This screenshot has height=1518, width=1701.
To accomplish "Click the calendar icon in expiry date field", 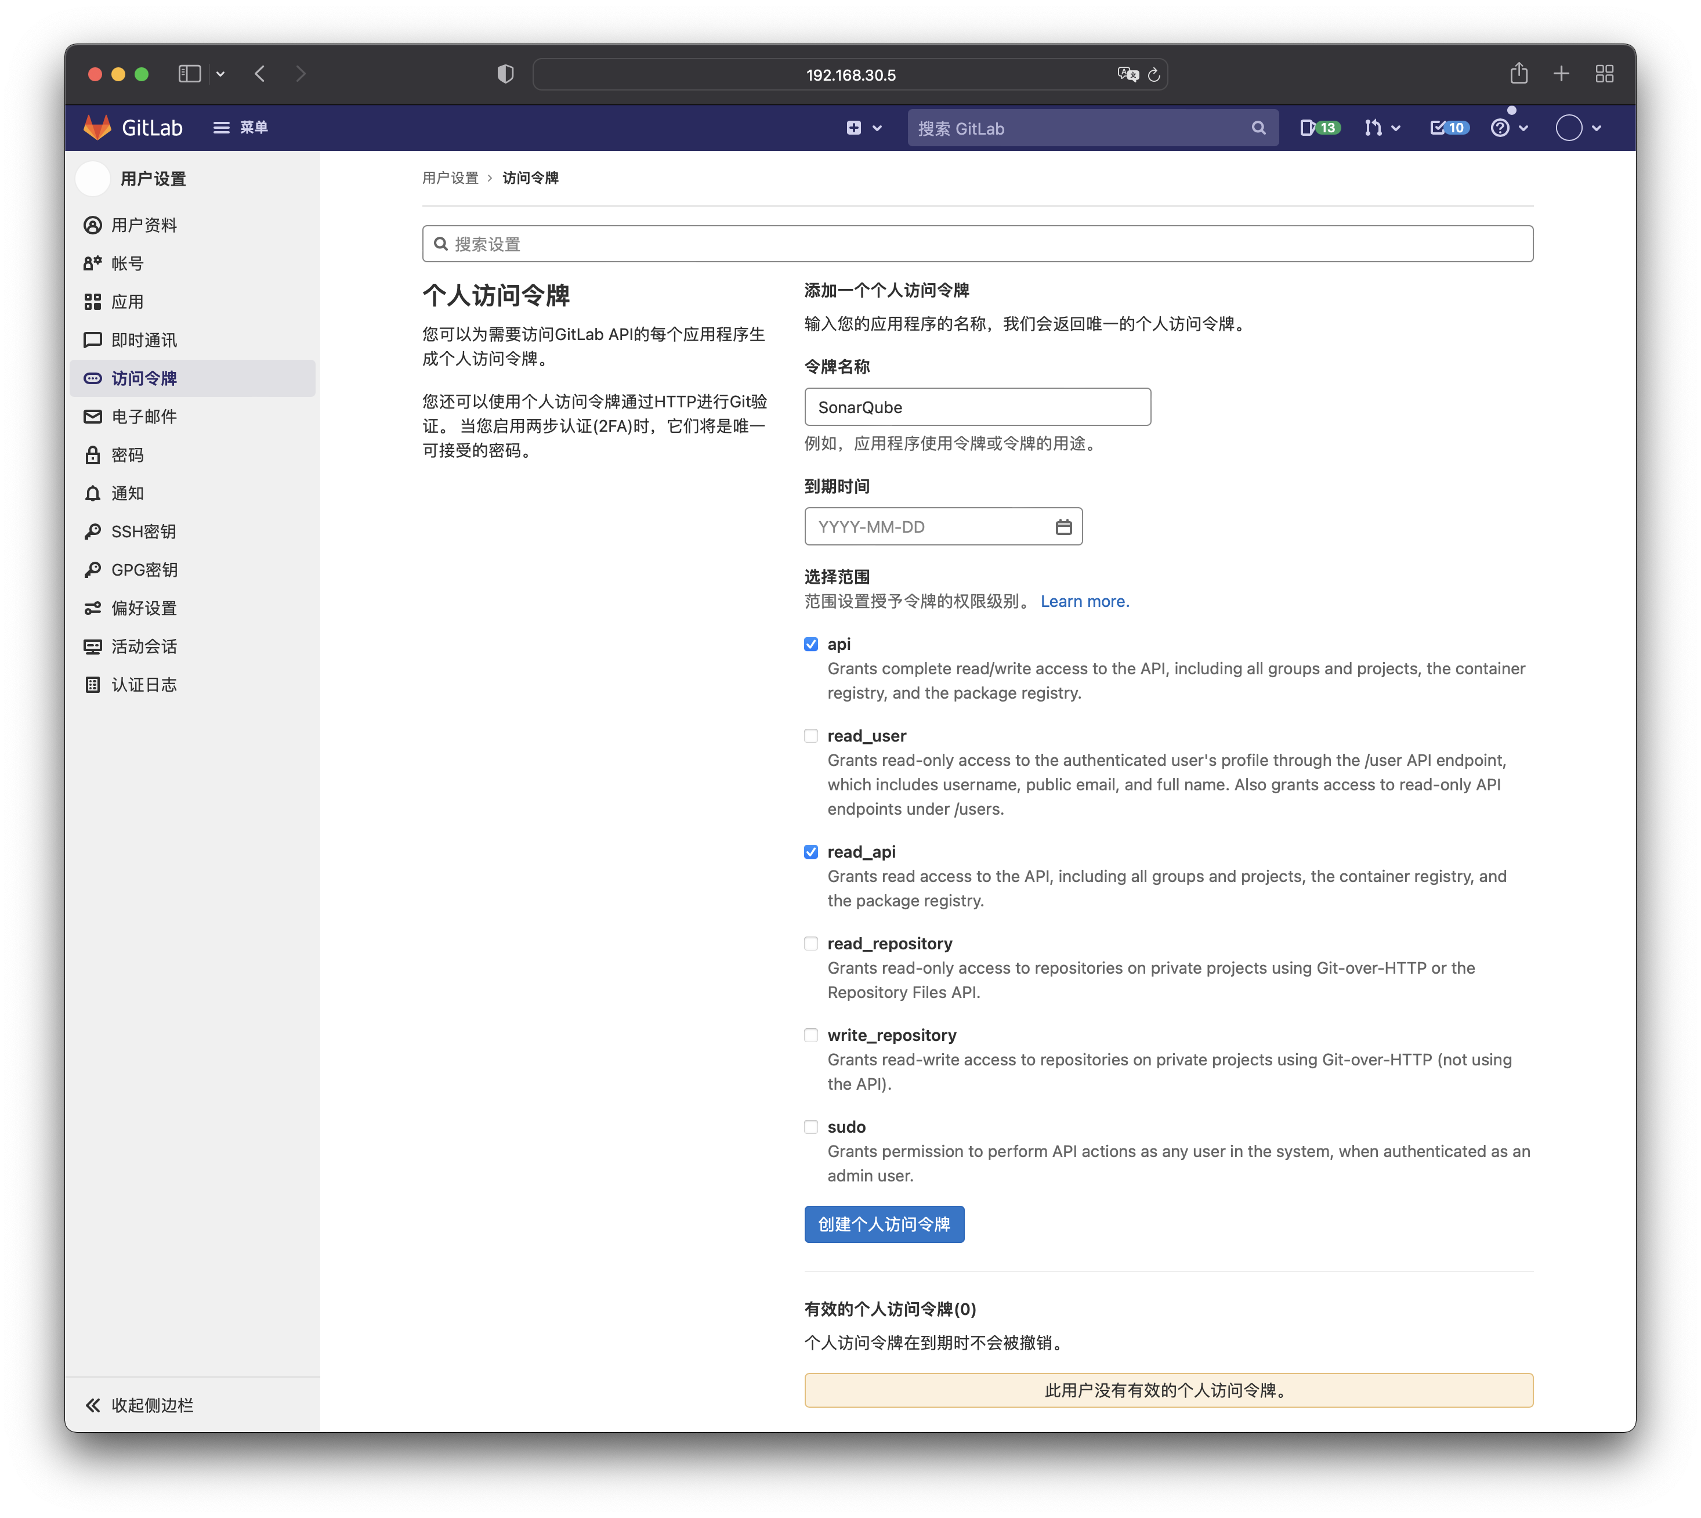I will (x=1063, y=527).
